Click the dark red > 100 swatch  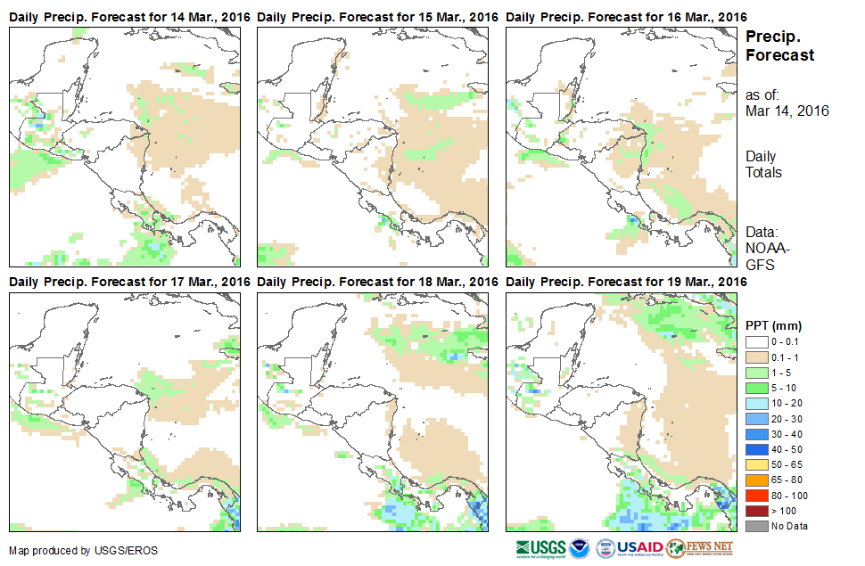[756, 511]
